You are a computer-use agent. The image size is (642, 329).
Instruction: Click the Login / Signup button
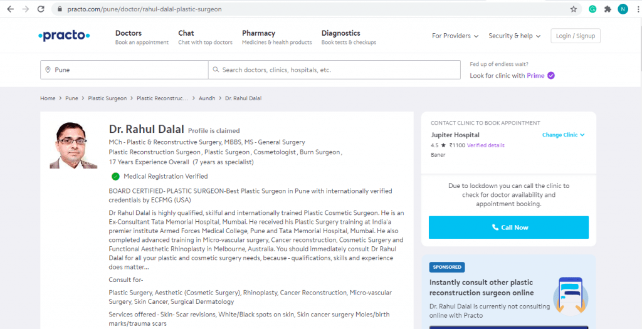click(x=575, y=36)
